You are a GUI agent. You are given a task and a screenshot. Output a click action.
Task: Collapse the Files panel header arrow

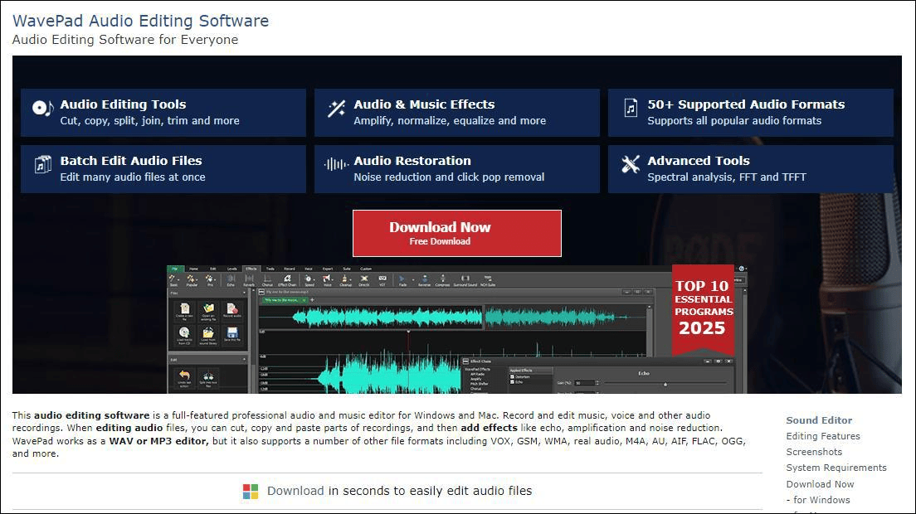coord(245,293)
